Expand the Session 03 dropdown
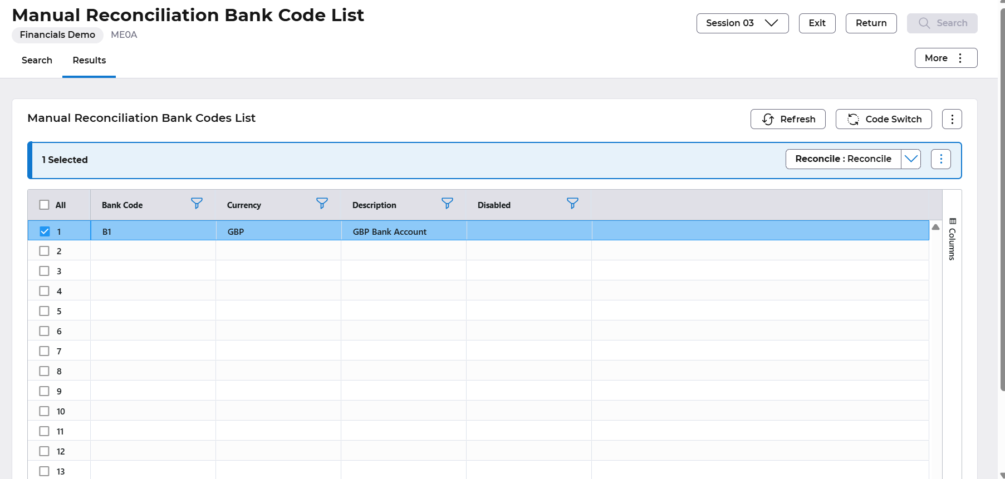 (x=742, y=23)
